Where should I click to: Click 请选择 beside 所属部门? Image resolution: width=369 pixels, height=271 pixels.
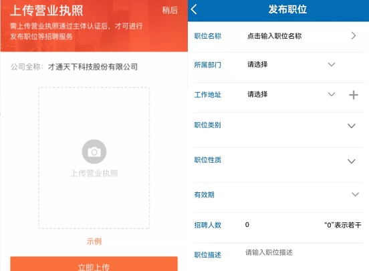click(x=257, y=64)
